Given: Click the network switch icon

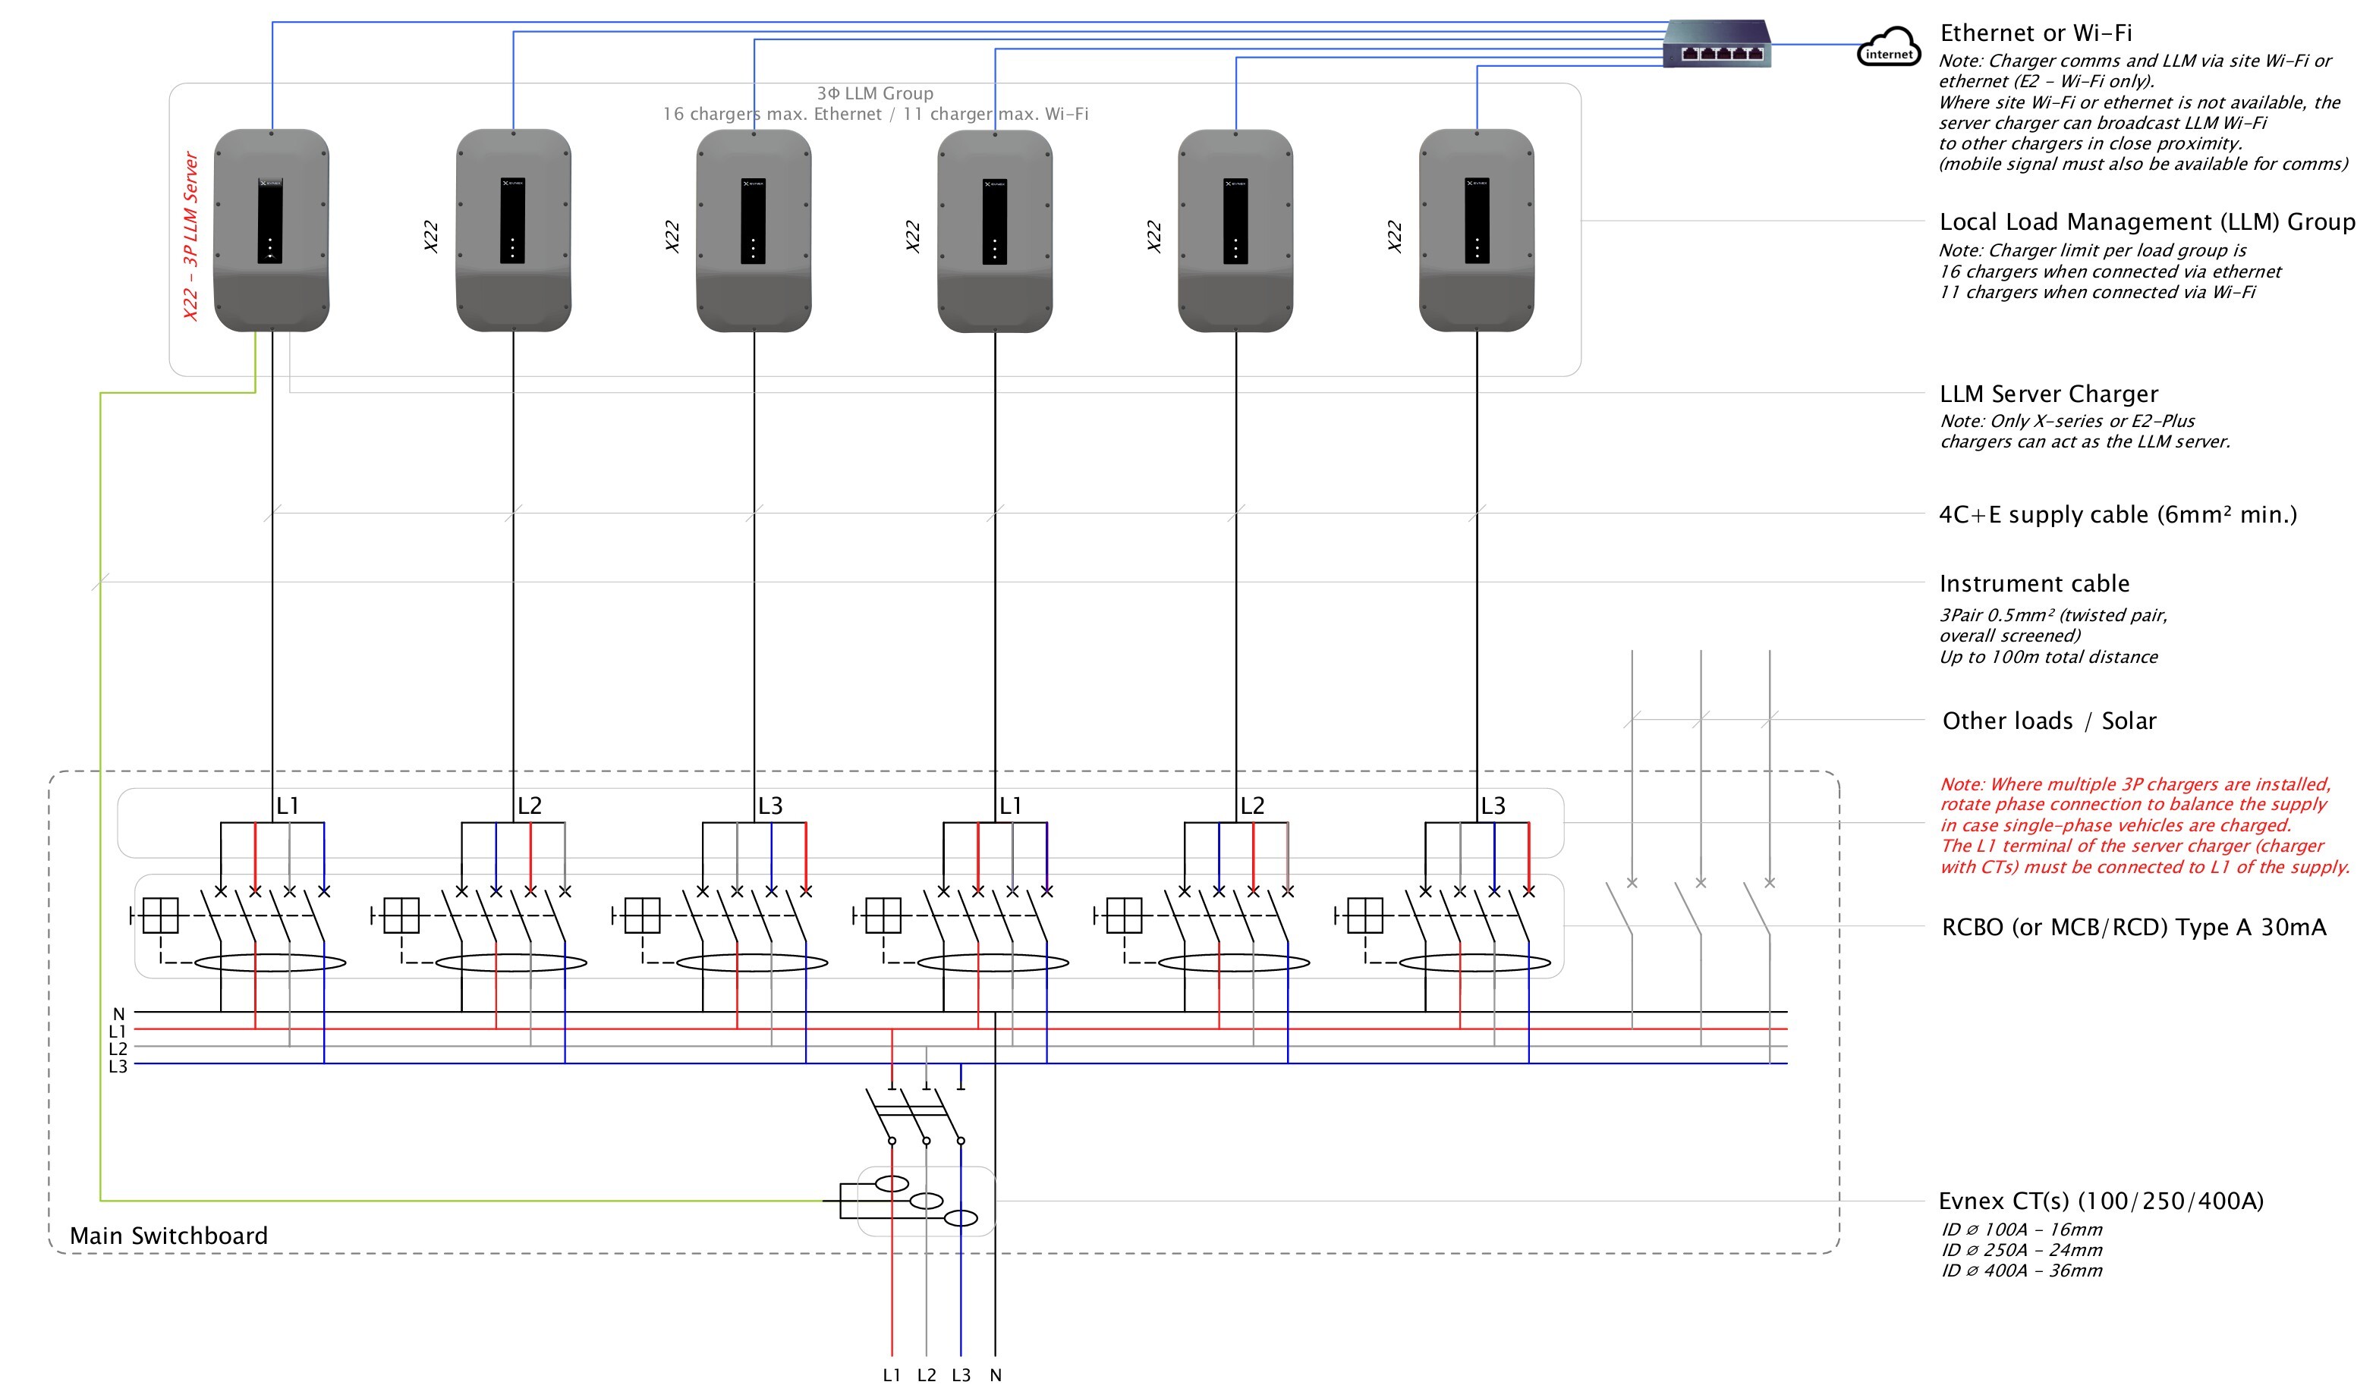Looking at the screenshot, I should click(x=1717, y=43).
